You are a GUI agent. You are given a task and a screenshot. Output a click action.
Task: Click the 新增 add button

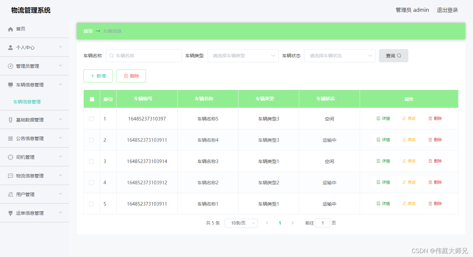pyautogui.click(x=98, y=76)
